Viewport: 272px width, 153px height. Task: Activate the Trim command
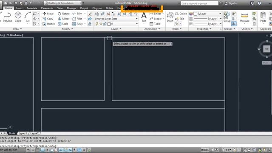pos(77,14)
